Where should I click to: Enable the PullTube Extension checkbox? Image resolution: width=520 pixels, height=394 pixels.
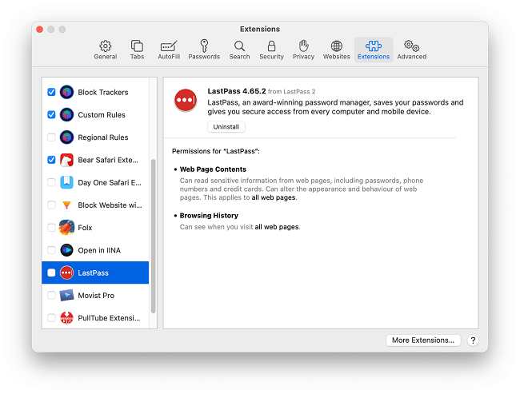pos(51,318)
